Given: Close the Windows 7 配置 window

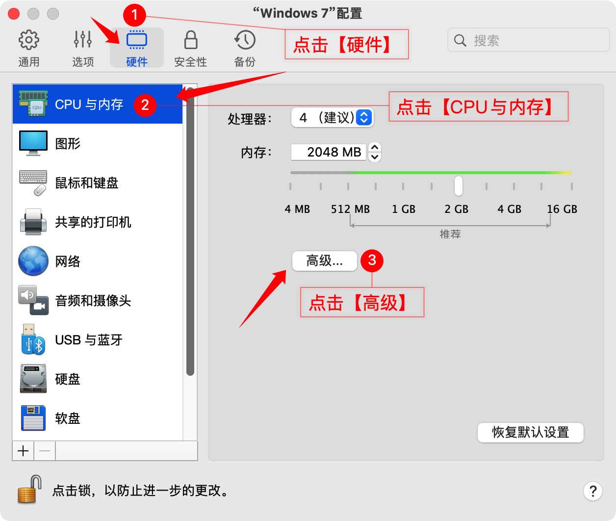Looking at the screenshot, I should [x=14, y=14].
